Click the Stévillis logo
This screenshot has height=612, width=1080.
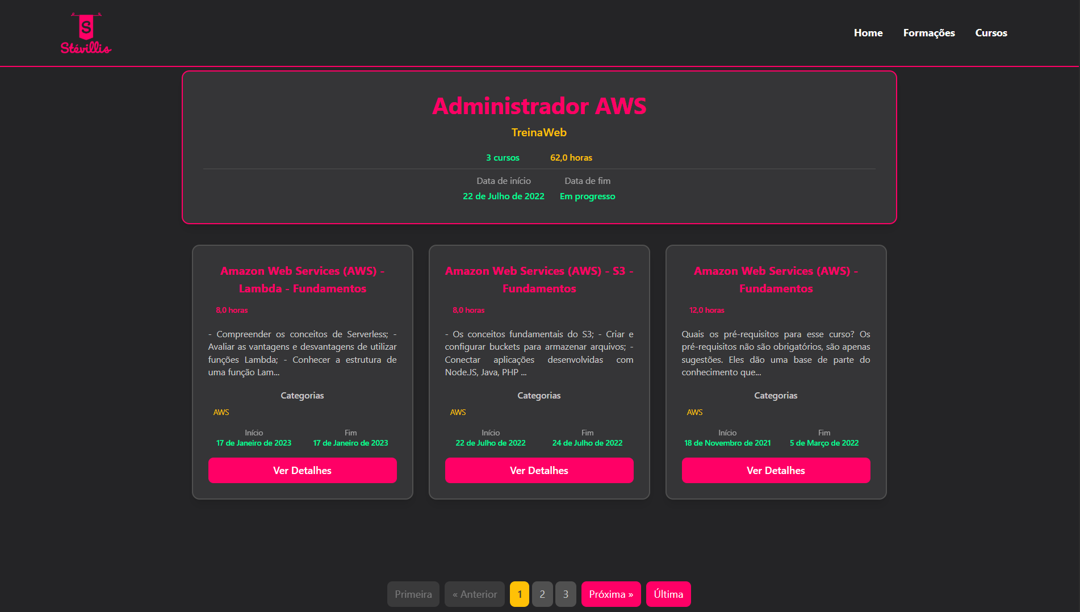click(86, 33)
